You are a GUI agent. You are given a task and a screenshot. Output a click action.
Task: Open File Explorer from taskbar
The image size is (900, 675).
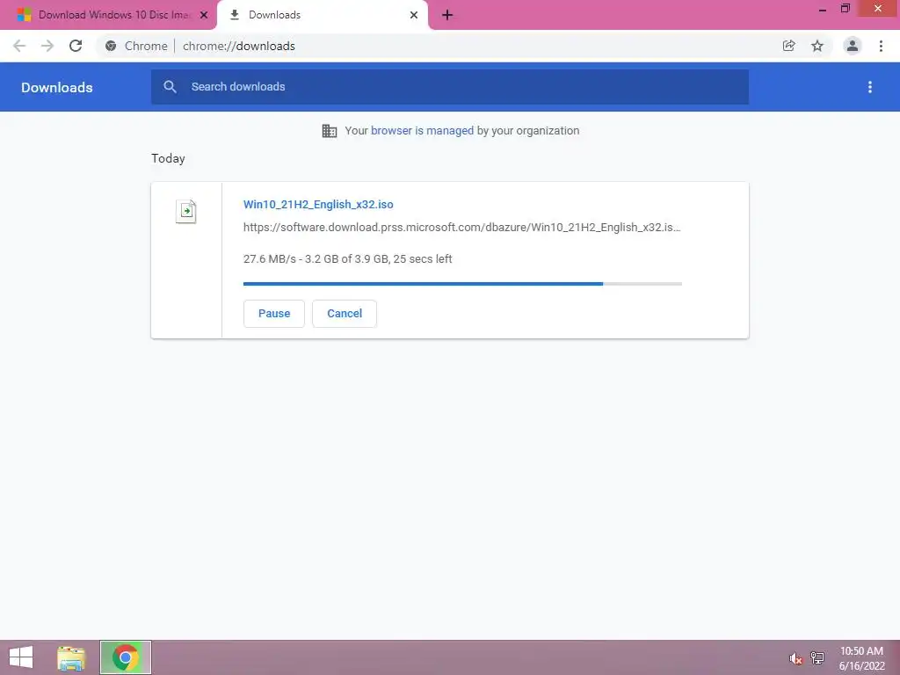click(71, 657)
